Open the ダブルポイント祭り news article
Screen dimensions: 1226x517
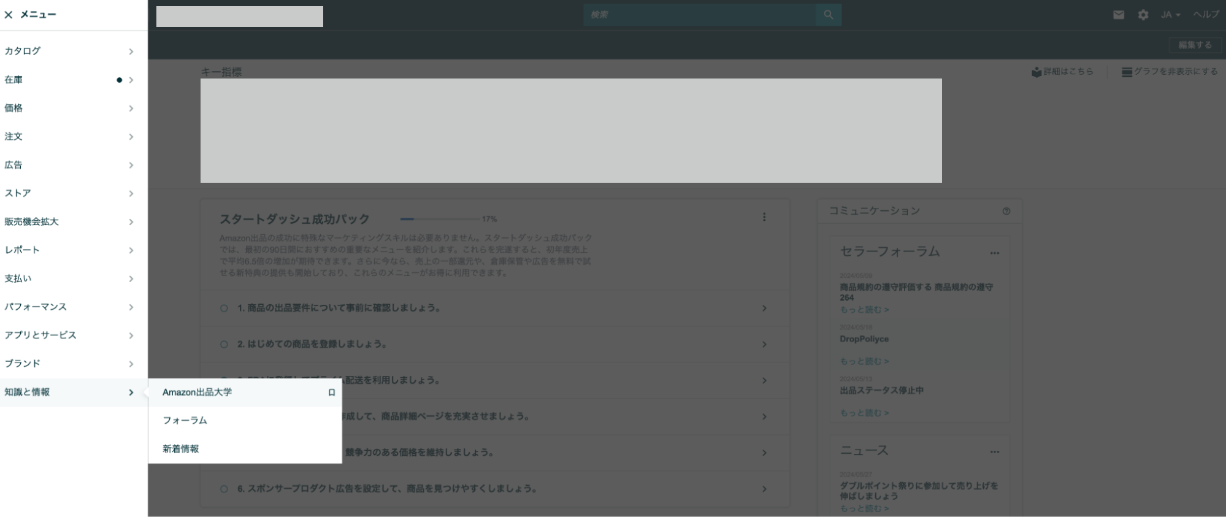coord(919,491)
